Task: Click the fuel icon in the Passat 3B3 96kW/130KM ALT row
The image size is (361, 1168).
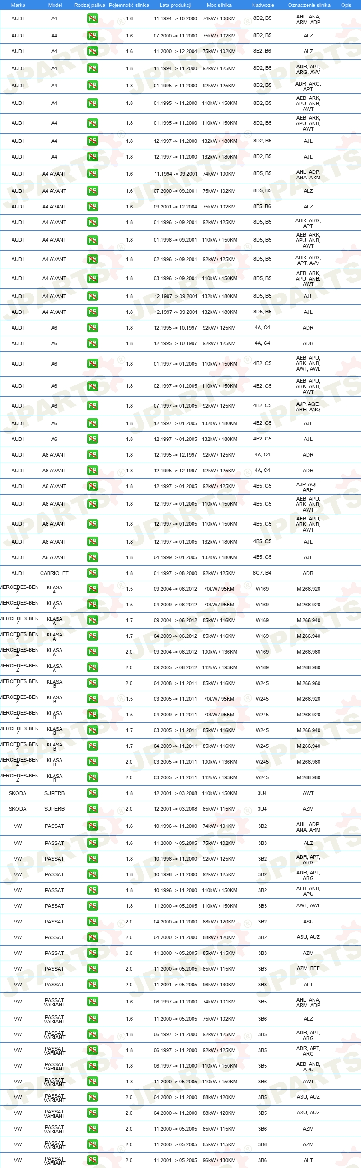Action: [x=92, y=985]
